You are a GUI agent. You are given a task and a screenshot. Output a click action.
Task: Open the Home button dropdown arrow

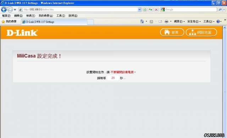[146, 22]
